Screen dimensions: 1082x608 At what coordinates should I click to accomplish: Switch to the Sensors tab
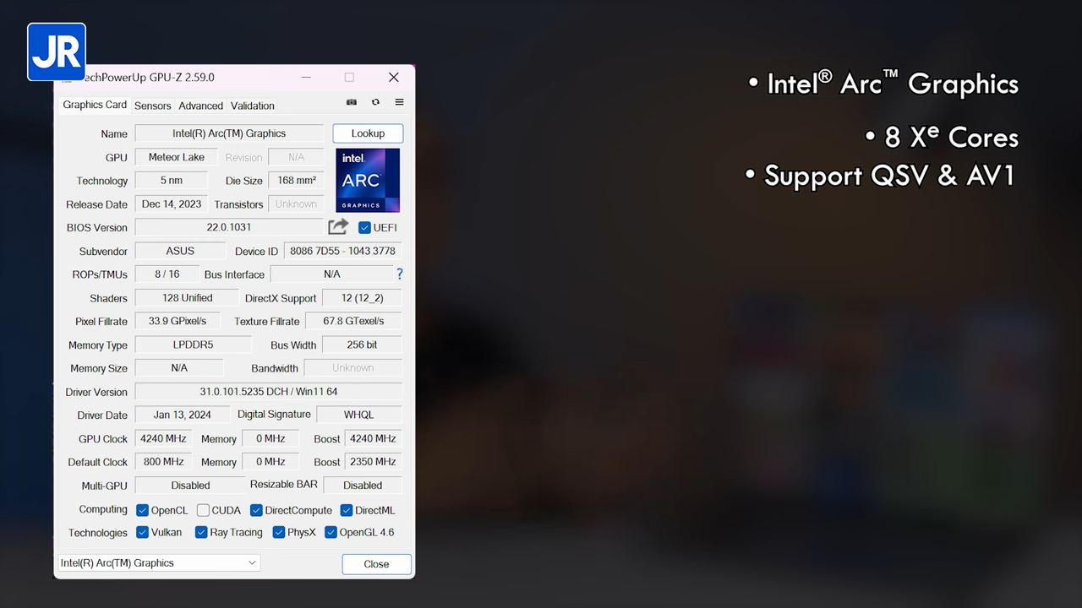point(153,106)
